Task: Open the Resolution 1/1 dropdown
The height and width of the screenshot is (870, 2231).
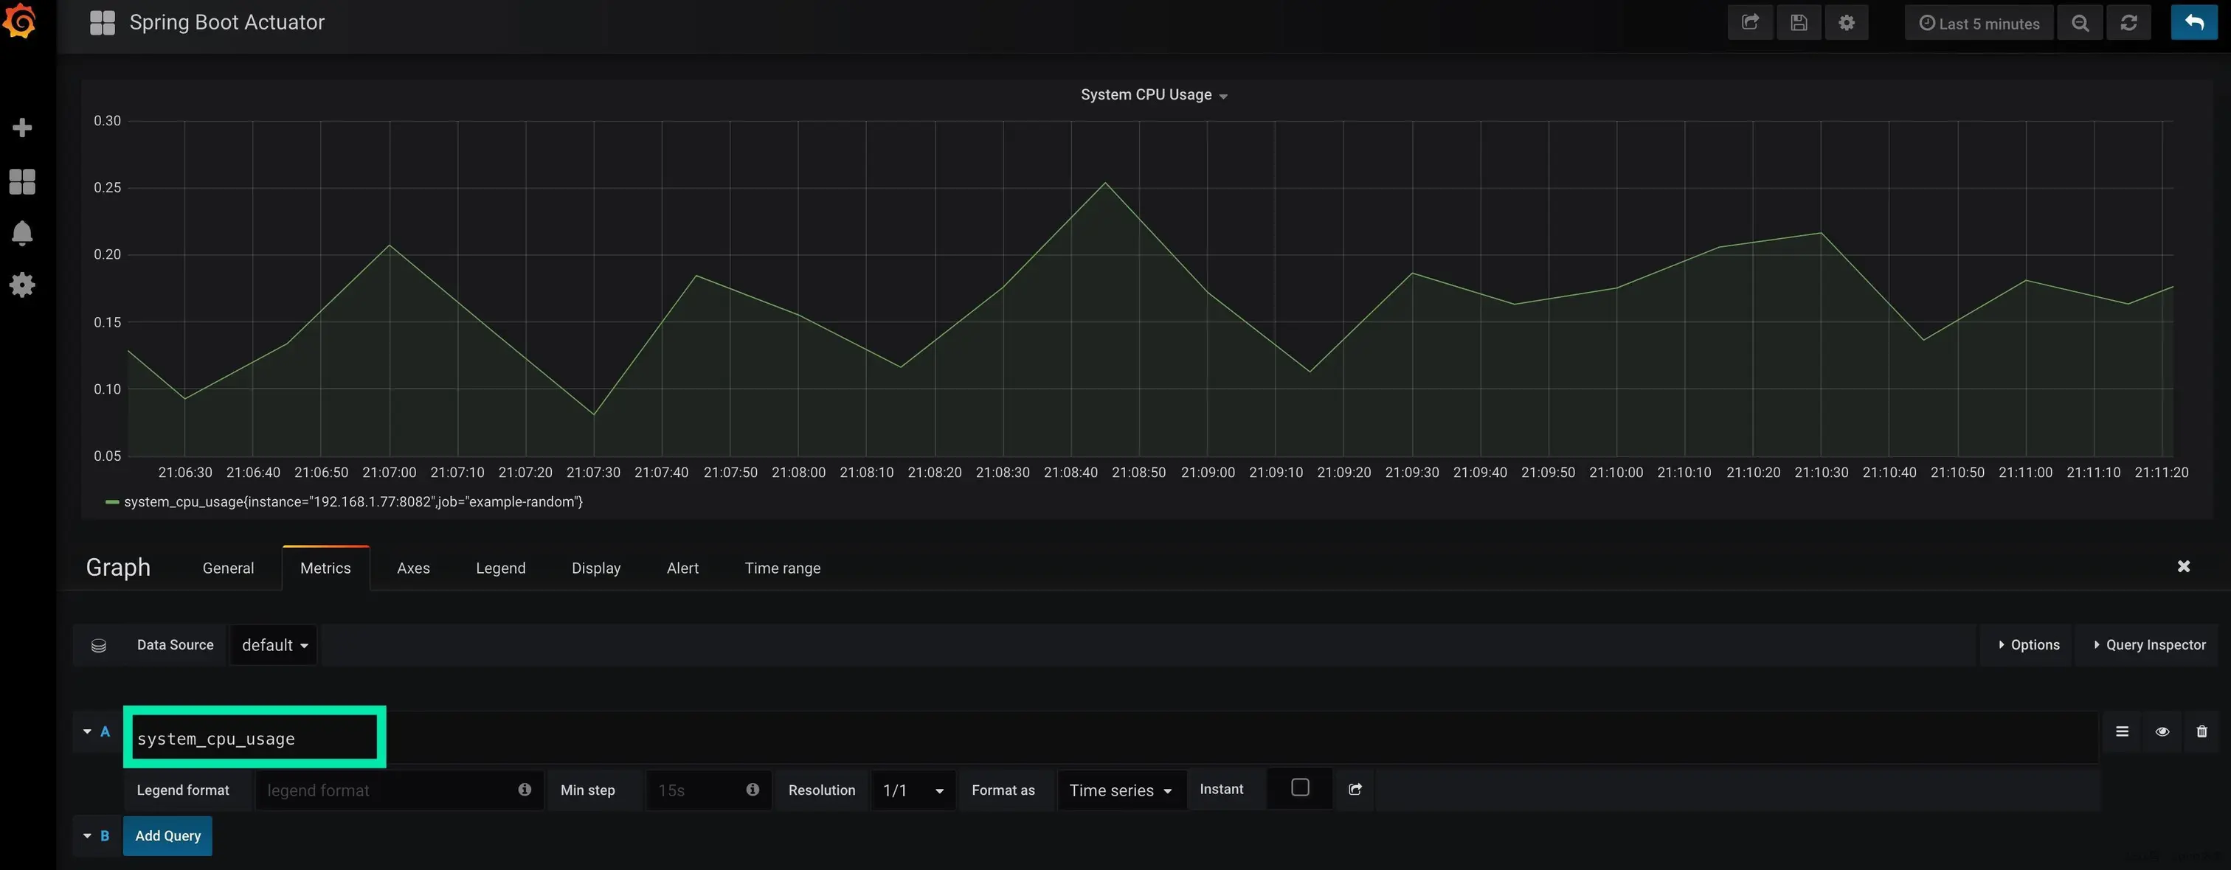Action: tap(912, 790)
